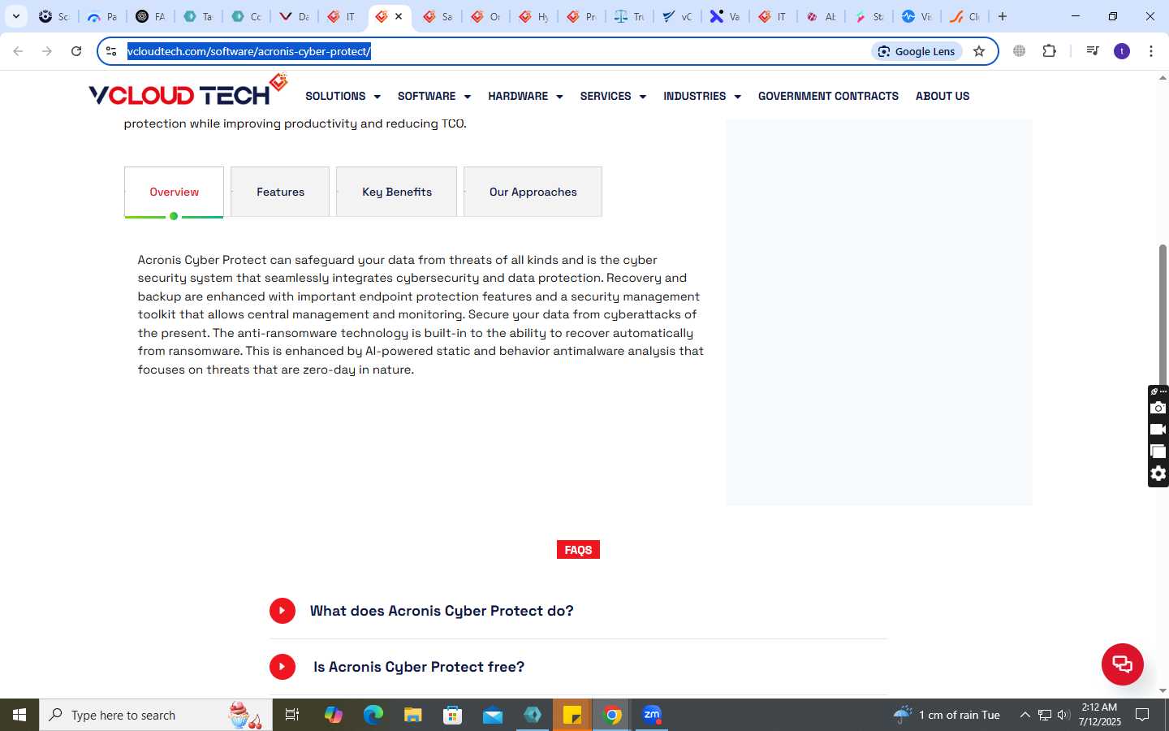Open Task View on taskbar
The width and height of the screenshot is (1169, 731).
coord(292,715)
